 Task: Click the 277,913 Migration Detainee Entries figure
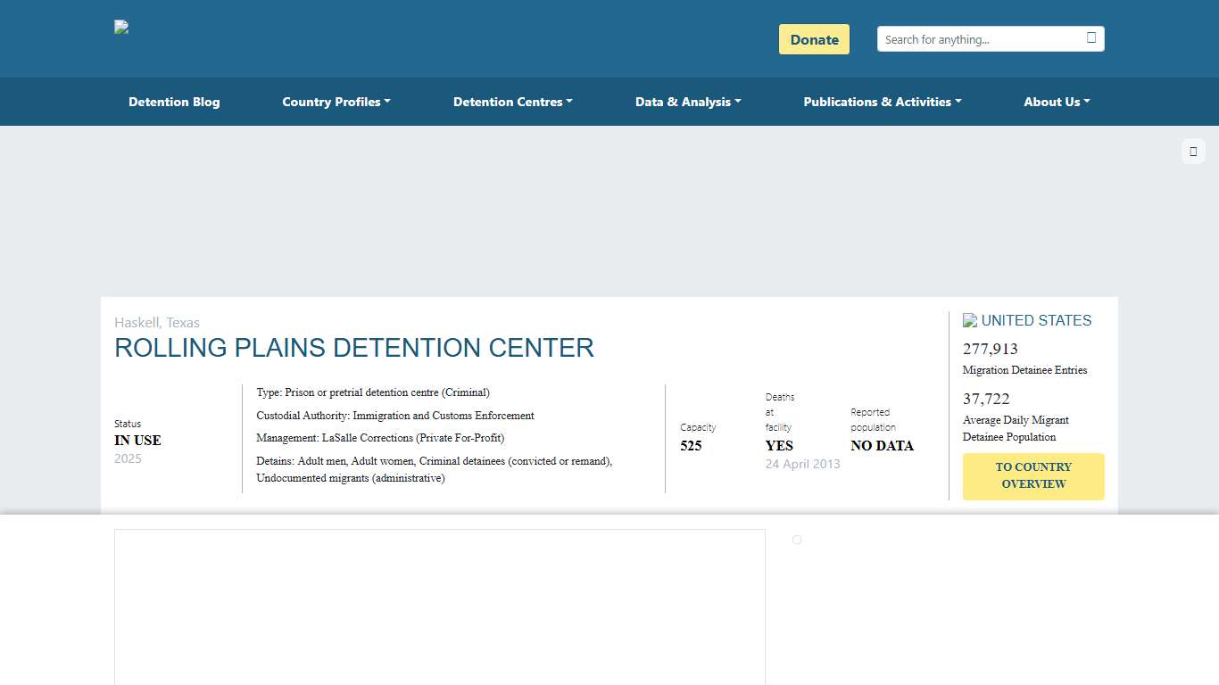click(x=991, y=349)
